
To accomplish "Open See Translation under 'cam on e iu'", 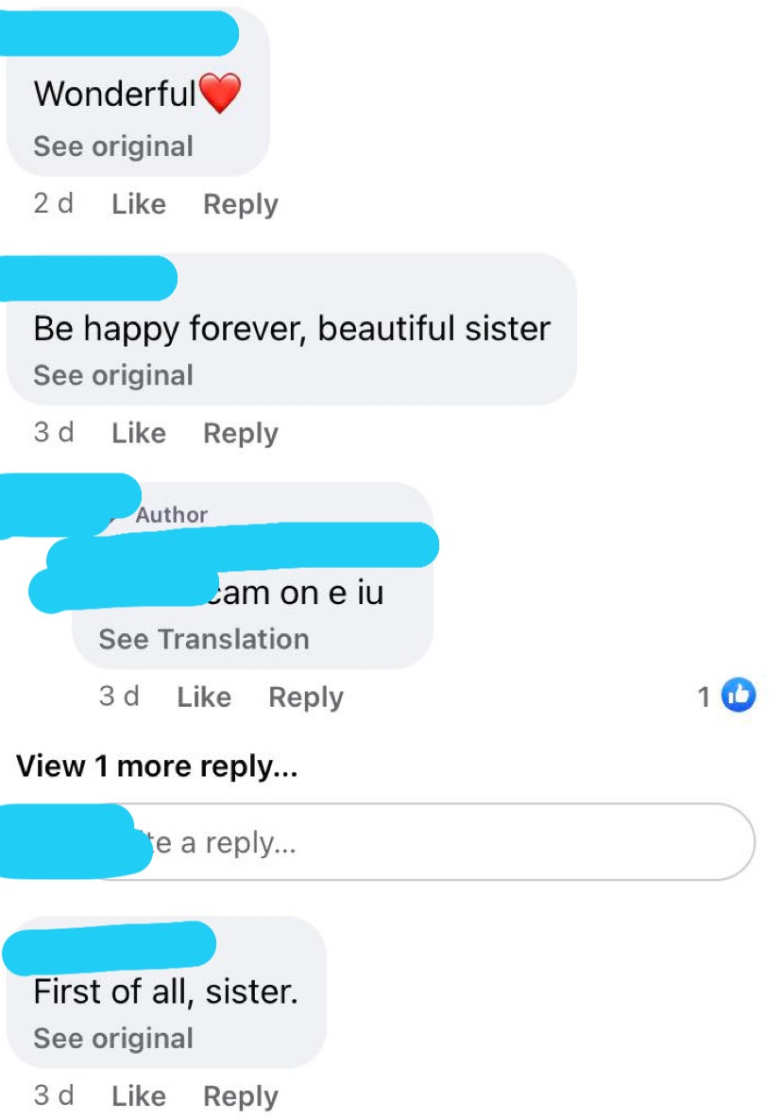I will [204, 639].
